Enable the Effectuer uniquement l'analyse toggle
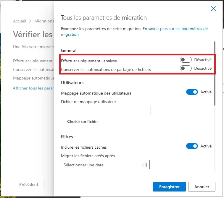Image resolution: width=224 pixels, height=198 pixels. point(186,60)
